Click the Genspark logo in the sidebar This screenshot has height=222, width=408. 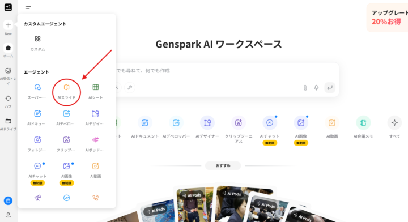(x=8, y=7)
